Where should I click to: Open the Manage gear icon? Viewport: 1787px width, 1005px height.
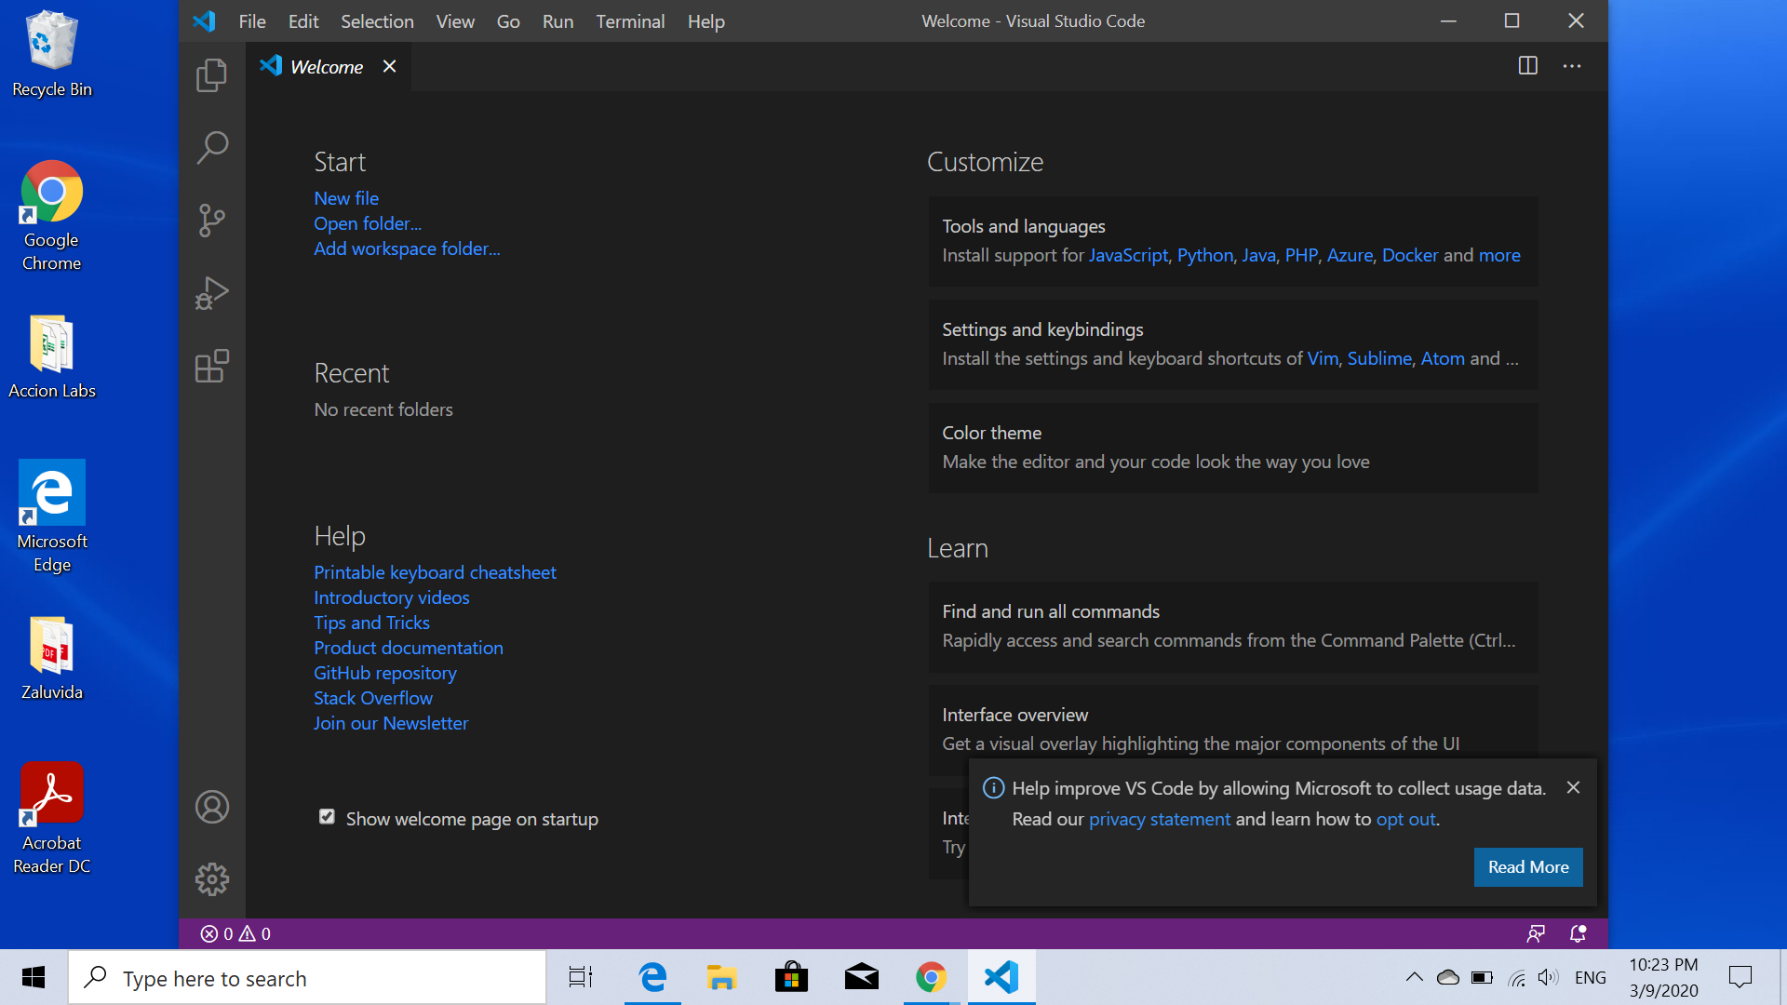(x=211, y=879)
